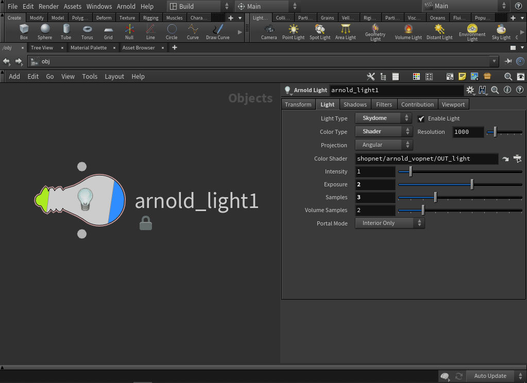This screenshot has width=527, height=383.
Task: Add a new pane tab with plus
Action: tap(175, 48)
